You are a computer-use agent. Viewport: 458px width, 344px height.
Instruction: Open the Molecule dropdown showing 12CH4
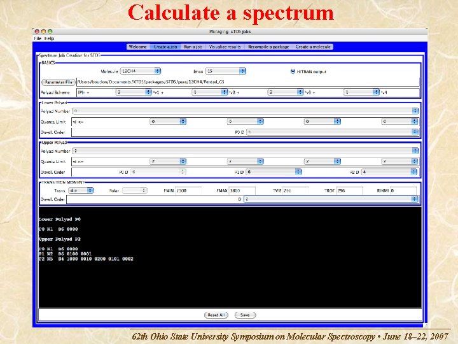pos(141,71)
